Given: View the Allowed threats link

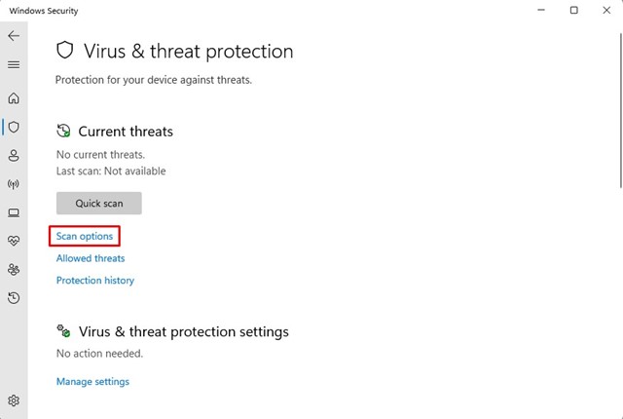Looking at the screenshot, I should [x=91, y=258].
